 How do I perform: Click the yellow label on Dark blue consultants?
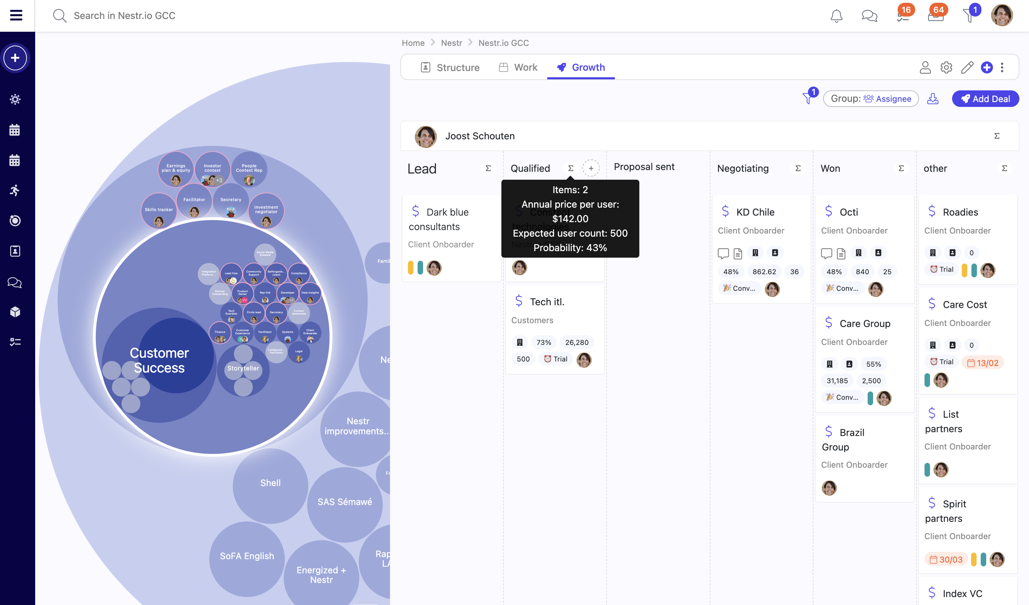(x=411, y=268)
